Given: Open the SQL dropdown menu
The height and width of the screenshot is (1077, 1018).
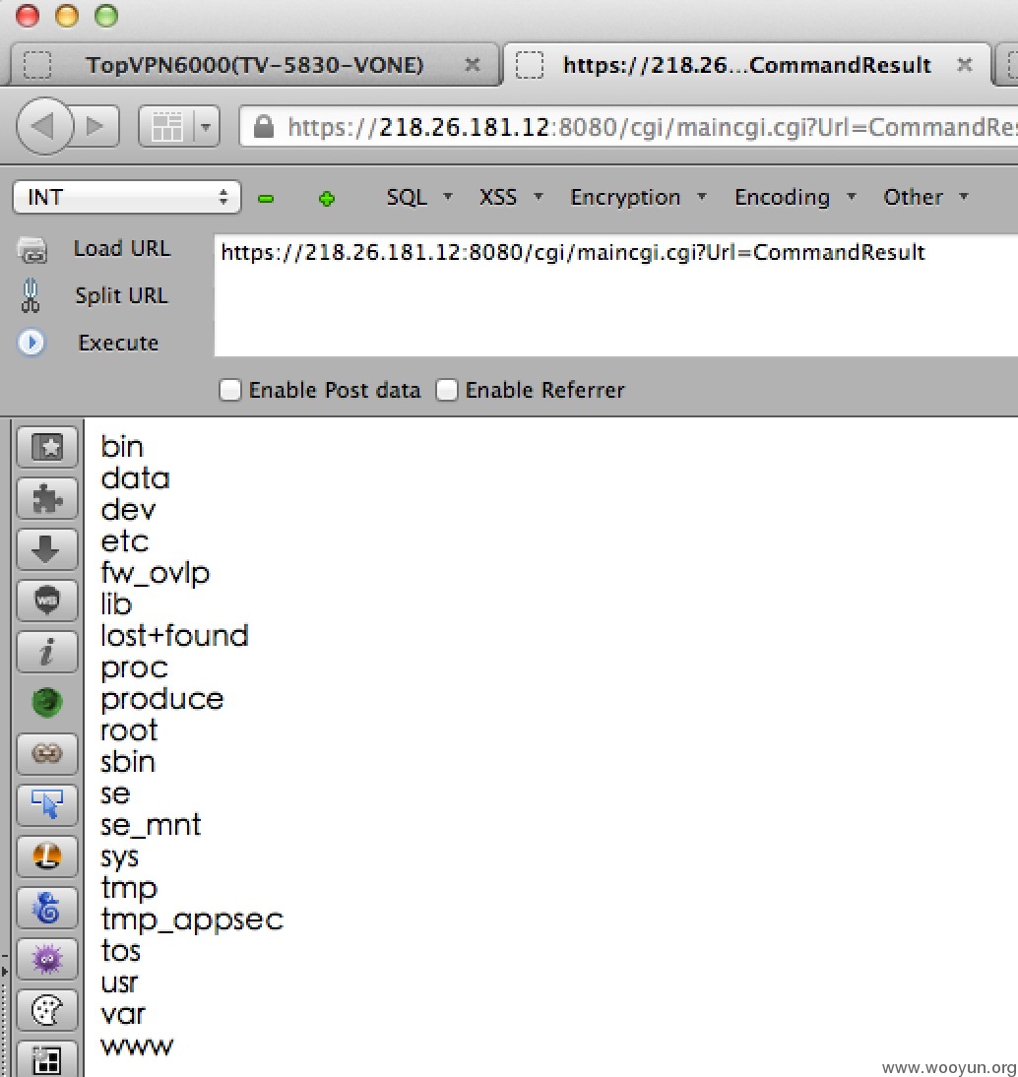Looking at the screenshot, I should pyautogui.click(x=419, y=197).
